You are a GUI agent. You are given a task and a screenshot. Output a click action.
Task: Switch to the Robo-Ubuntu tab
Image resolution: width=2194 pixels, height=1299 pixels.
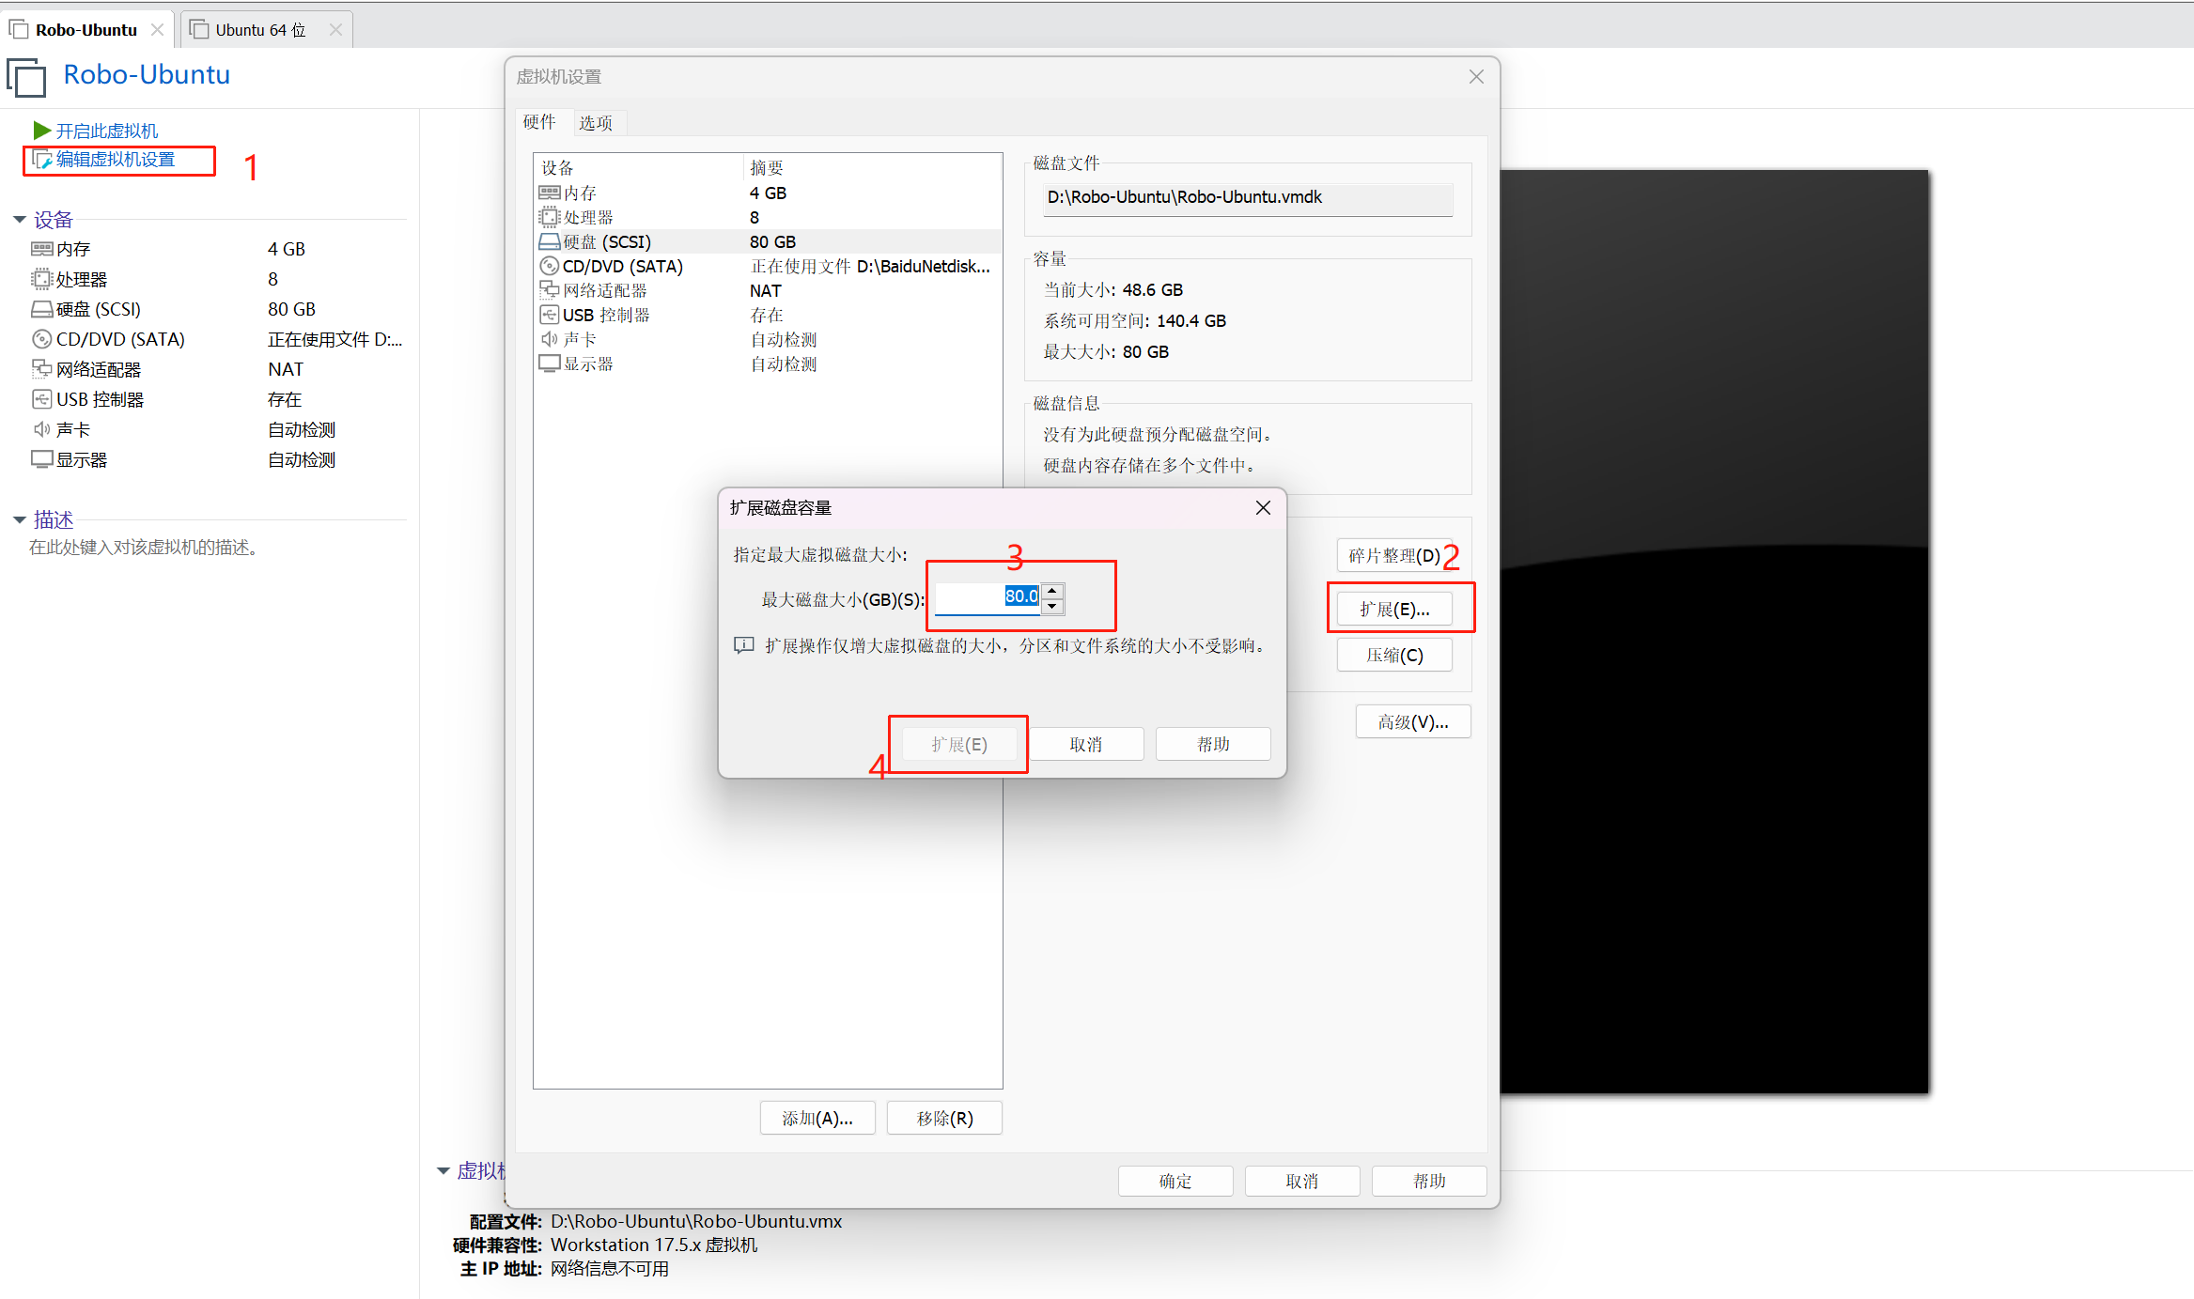(86, 30)
